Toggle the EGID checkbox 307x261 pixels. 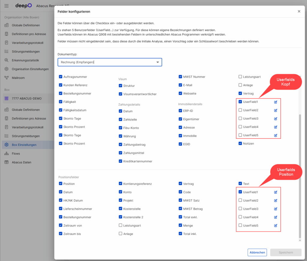click(x=180, y=144)
